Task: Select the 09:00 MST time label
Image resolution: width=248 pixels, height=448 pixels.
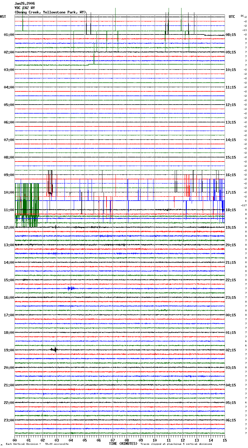Action: pyautogui.click(x=9, y=175)
